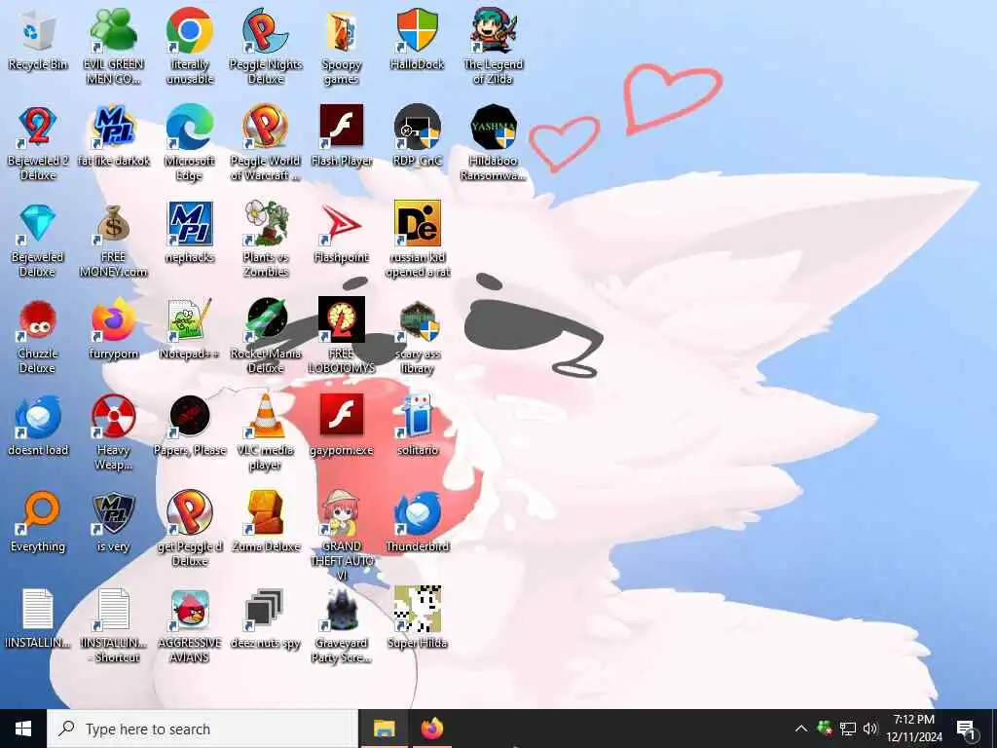This screenshot has height=748, width=997.
Task: Click the FREE MONEY.com money bag icon
Action: pos(113,224)
